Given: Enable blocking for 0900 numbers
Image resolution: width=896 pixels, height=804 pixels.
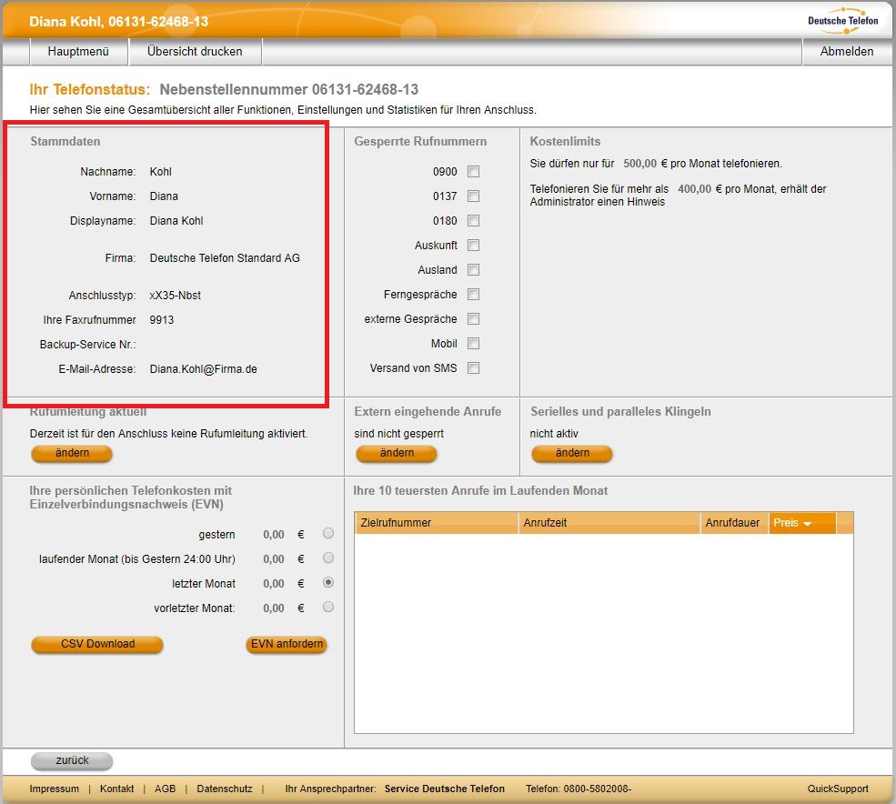Looking at the screenshot, I should (473, 172).
